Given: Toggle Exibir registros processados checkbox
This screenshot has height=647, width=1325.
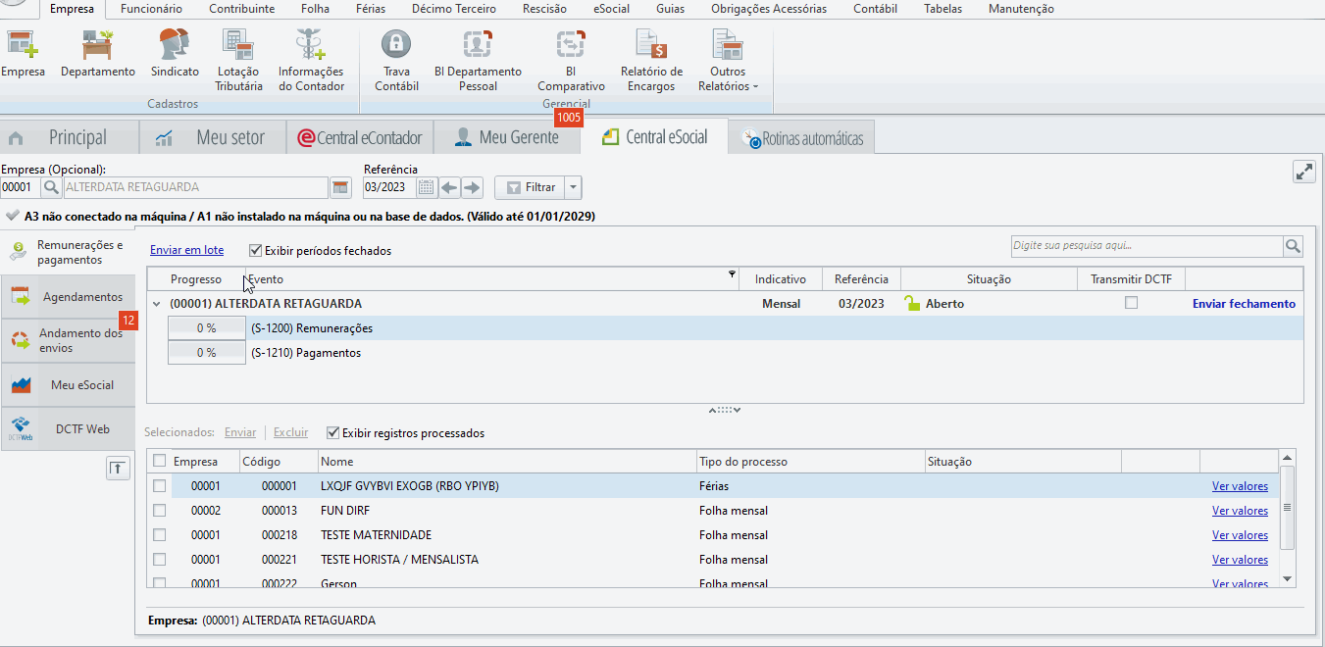Looking at the screenshot, I should tap(332, 432).
